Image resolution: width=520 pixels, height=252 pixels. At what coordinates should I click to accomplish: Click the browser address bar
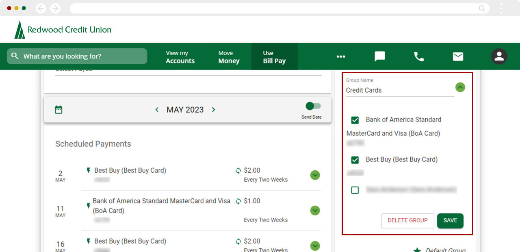click(279, 8)
